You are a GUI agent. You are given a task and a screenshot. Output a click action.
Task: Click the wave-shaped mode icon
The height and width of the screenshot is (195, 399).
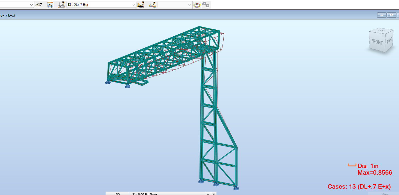(x=206, y=5)
